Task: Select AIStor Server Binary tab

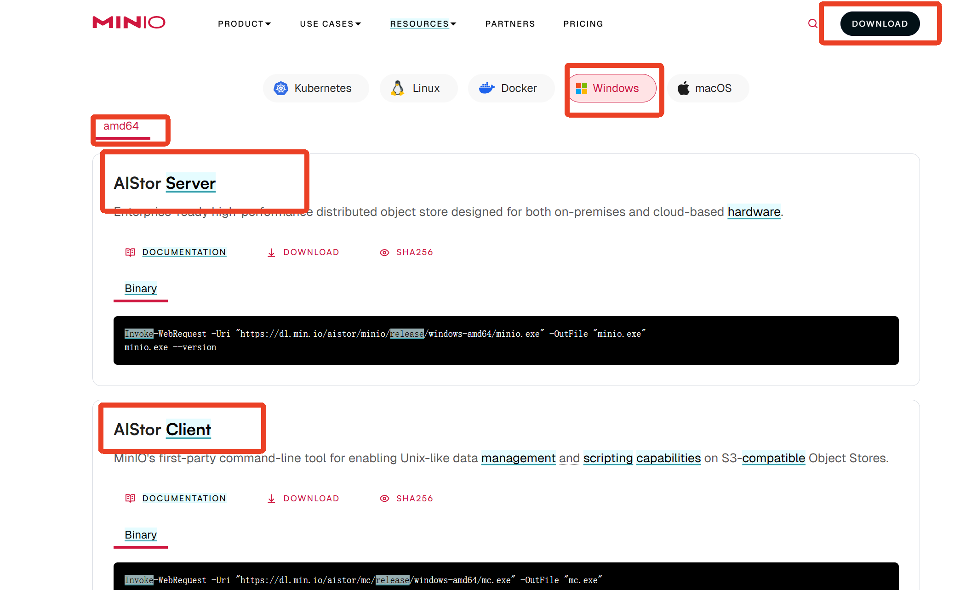Action: tap(141, 289)
